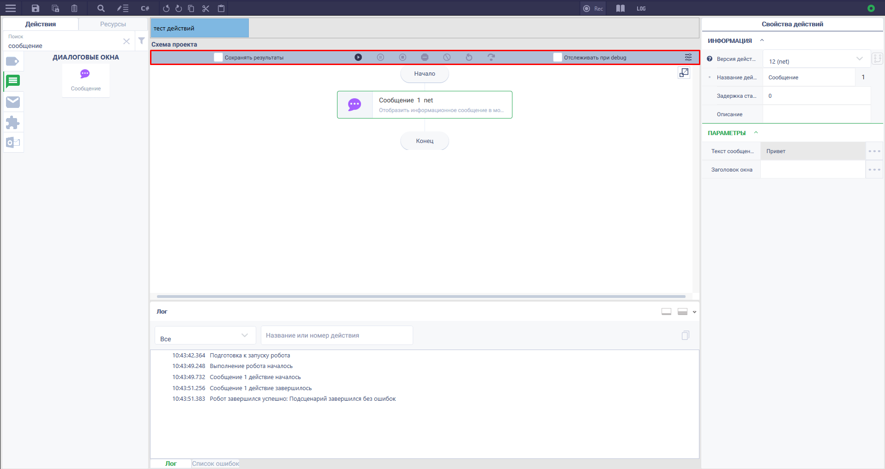Switch log panel to the white-outline minimized layout icon
The width and height of the screenshot is (885, 469).
pyautogui.click(x=666, y=312)
